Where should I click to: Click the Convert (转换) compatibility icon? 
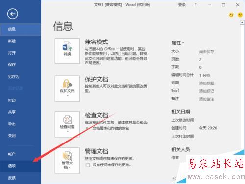[x=67, y=51]
